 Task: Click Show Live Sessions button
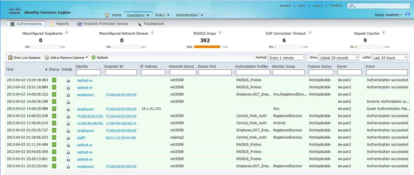tap(24, 58)
